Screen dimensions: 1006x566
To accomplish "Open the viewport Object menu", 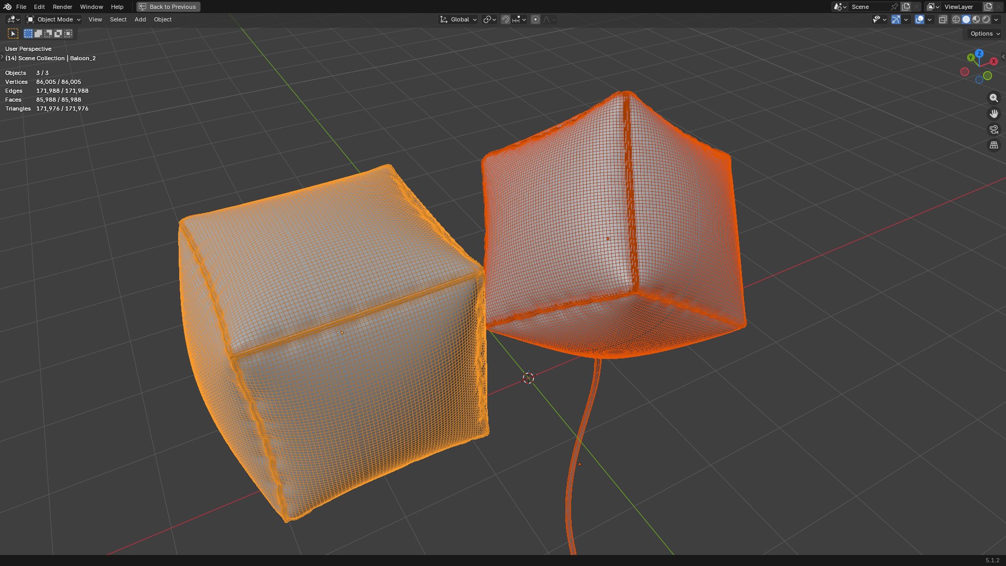I will click(x=162, y=19).
